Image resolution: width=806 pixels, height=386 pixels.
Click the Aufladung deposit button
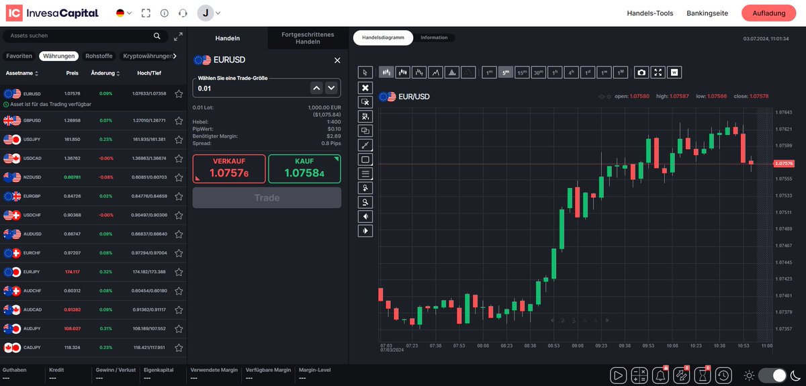[x=768, y=13]
